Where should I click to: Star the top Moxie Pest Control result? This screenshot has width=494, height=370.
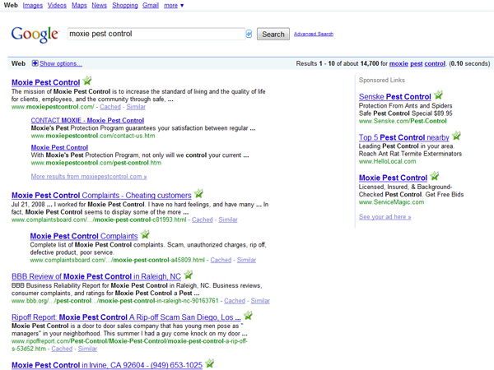coord(87,81)
